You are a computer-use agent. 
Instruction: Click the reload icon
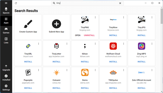pyautogui.click(x=16, y=3)
